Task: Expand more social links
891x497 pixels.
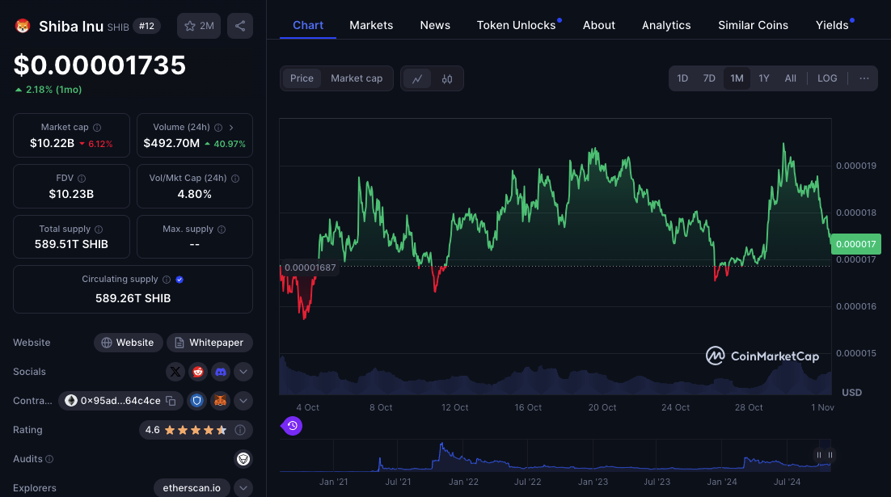Action: (x=243, y=372)
